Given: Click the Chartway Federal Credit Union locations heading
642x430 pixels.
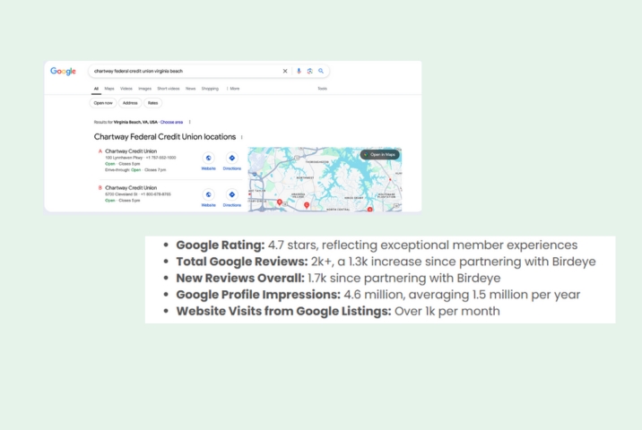Looking at the screenshot, I should tap(165, 137).
